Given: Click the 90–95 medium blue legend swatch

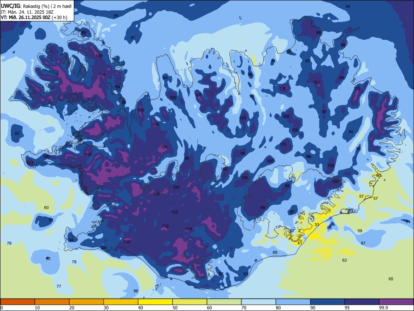Looking at the screenshot, I should pos(327,302).
